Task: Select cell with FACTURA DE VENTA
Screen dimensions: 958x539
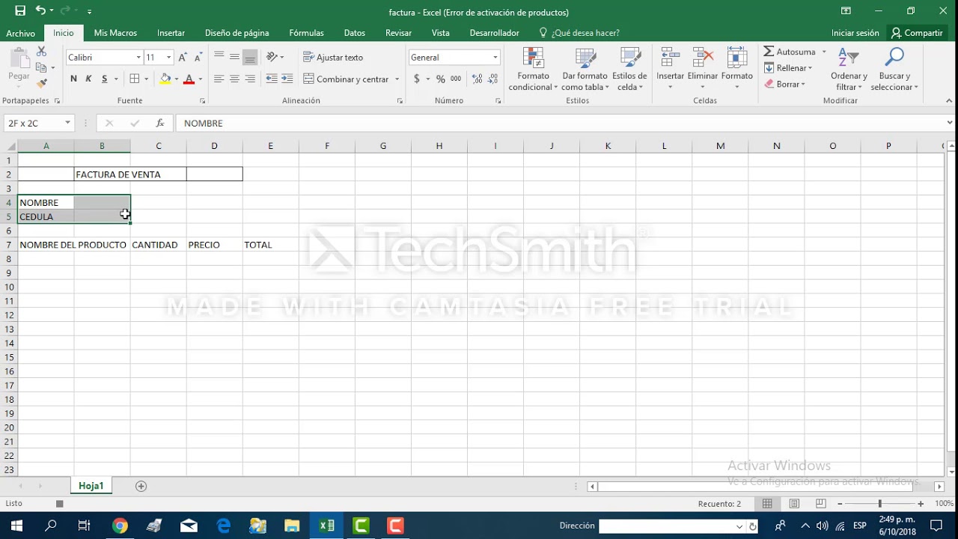Action: point(130,174)
